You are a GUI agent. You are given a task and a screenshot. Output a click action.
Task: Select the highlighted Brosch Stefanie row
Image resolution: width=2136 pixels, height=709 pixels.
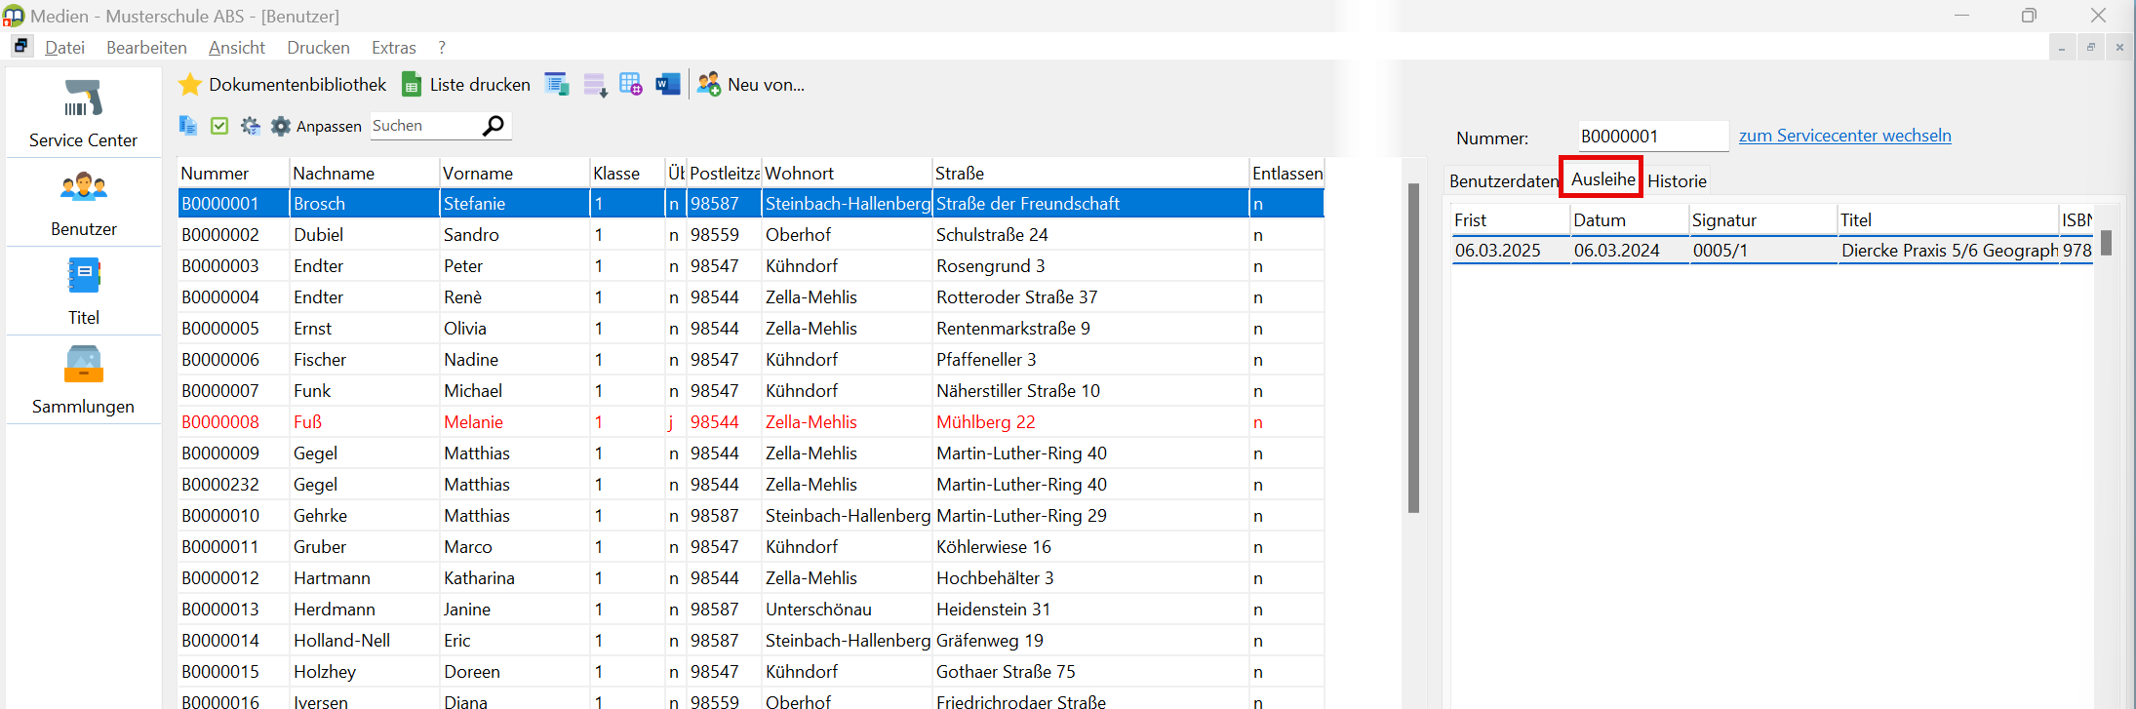tap(751, 204)
